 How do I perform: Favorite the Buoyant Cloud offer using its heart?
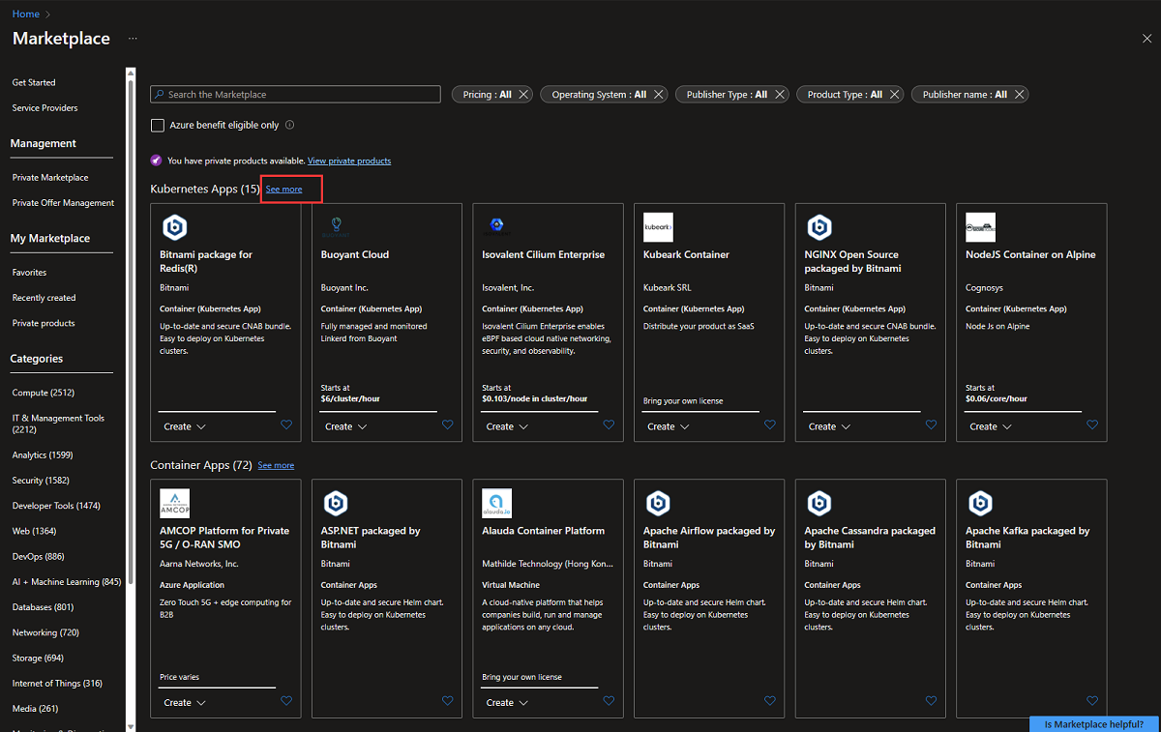[447, 425]
